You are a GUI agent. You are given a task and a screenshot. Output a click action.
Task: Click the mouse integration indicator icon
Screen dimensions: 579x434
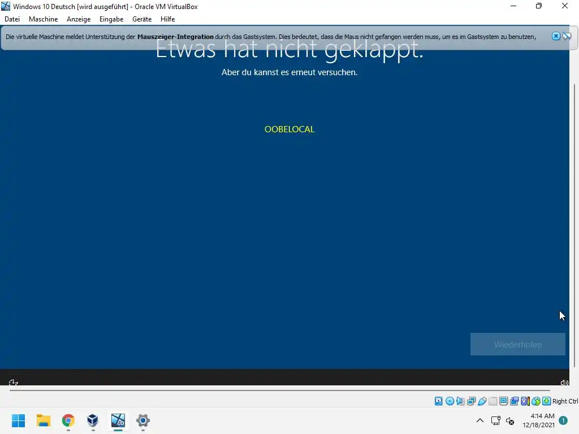pyautogui.click(x=536, y=401)
